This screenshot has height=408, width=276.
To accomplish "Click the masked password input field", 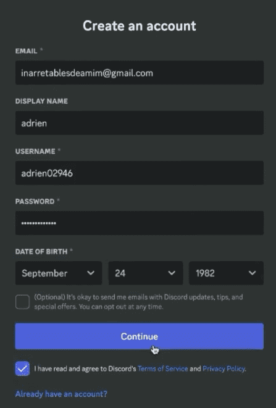I will (x=140, y=223).
